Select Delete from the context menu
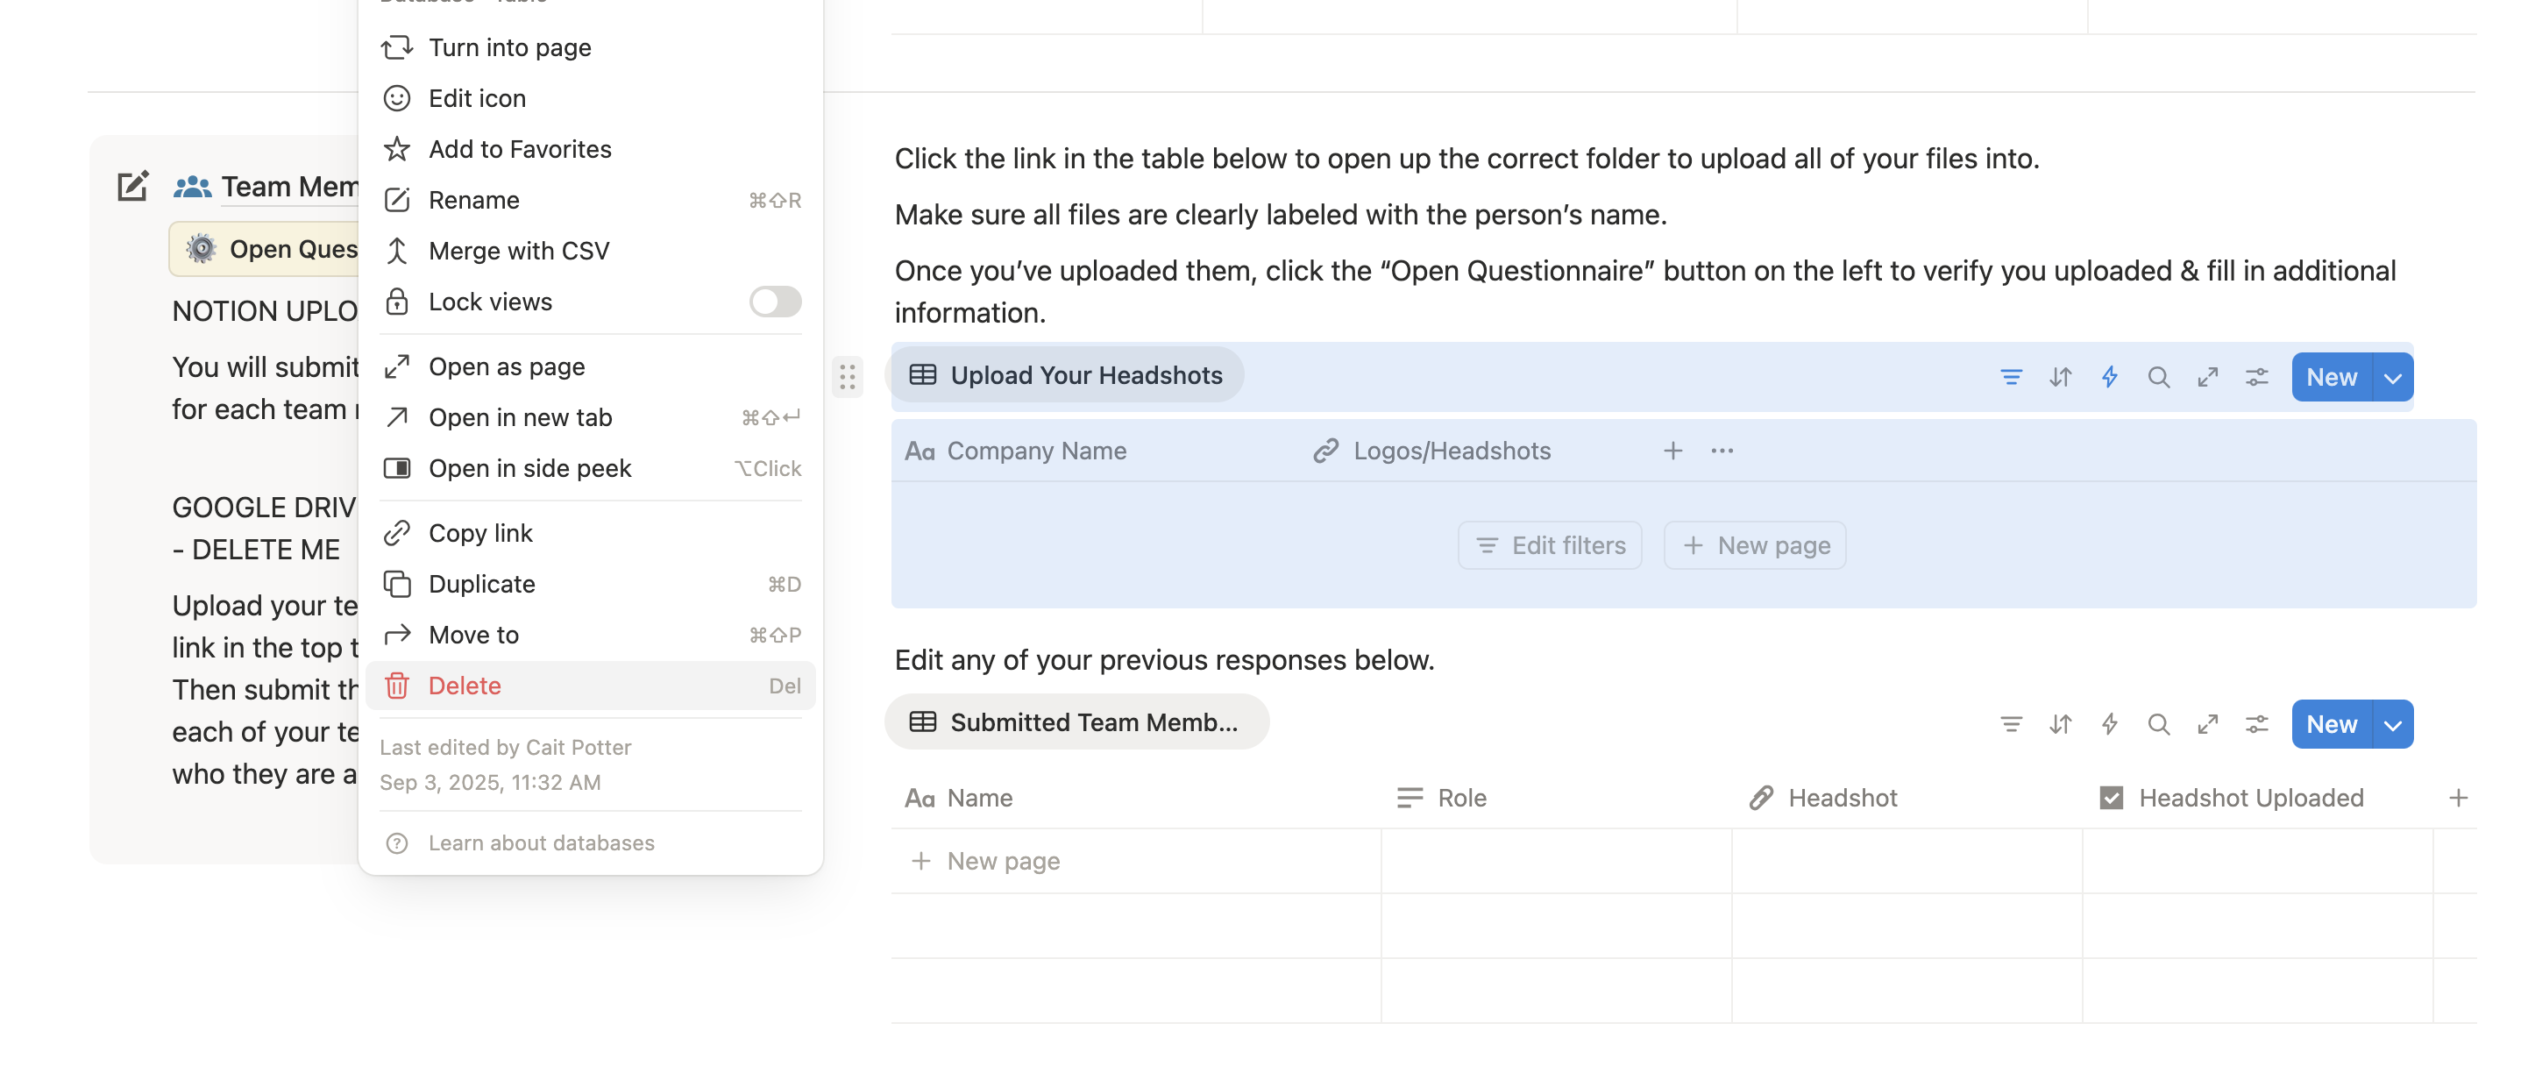 [465, 686]
